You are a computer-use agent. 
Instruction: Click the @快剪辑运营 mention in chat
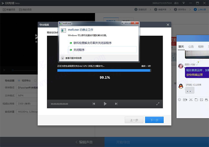point(194,75)
